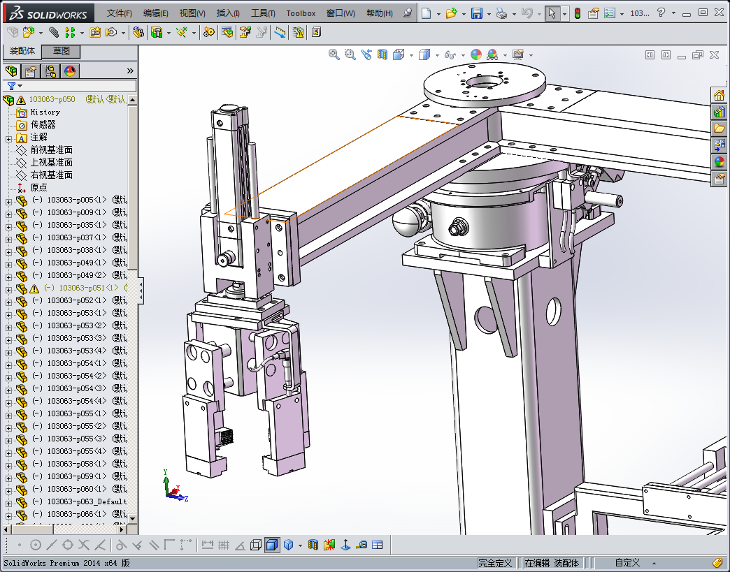Image resolution: width=730 pixels, height=572 pixels.
Task: Switch to the 草图 (Sketch) tab
Action: click(x=61, y=51)
